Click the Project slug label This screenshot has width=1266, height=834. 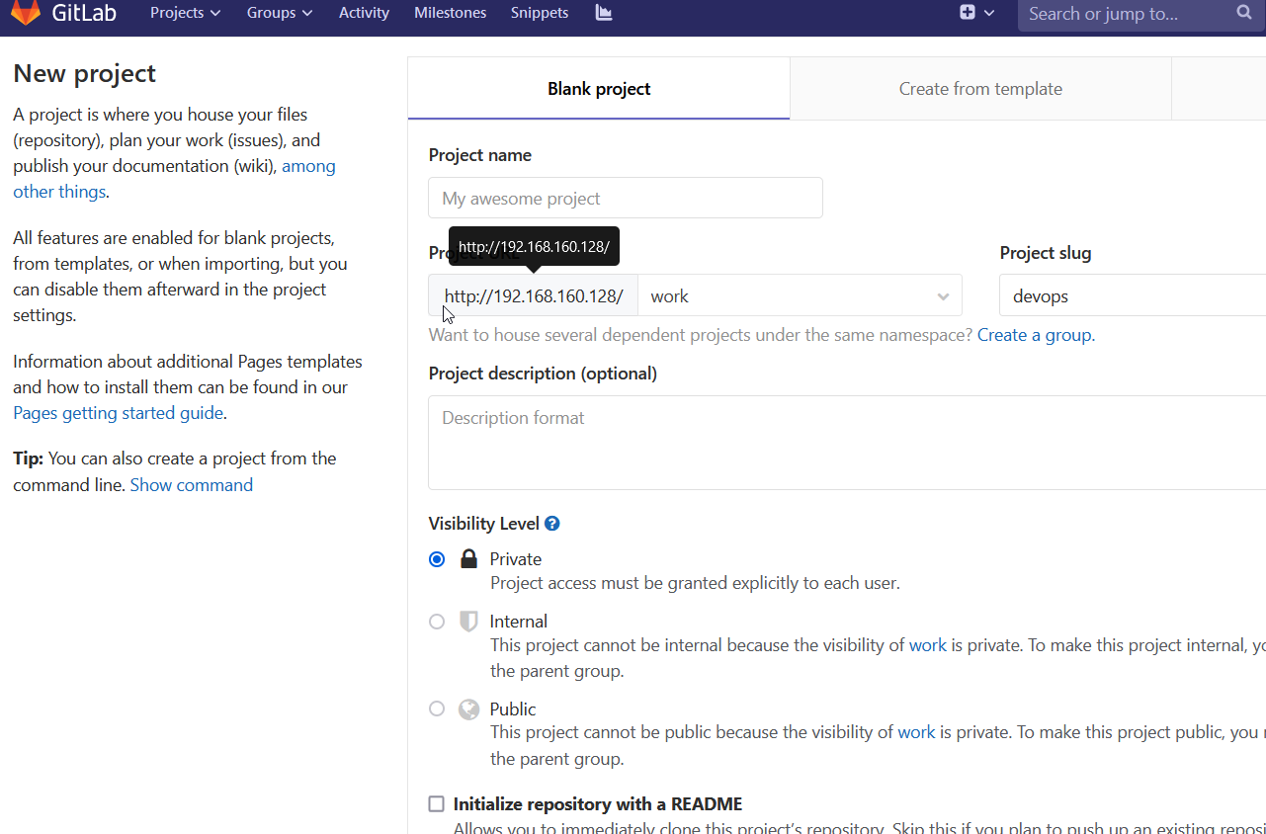click(1046, 253)
